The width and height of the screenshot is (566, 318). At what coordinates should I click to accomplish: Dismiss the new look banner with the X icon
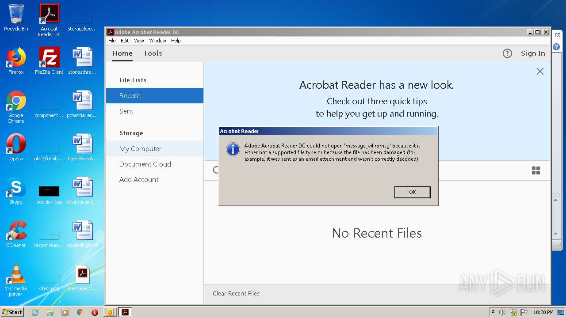(540, 71)
